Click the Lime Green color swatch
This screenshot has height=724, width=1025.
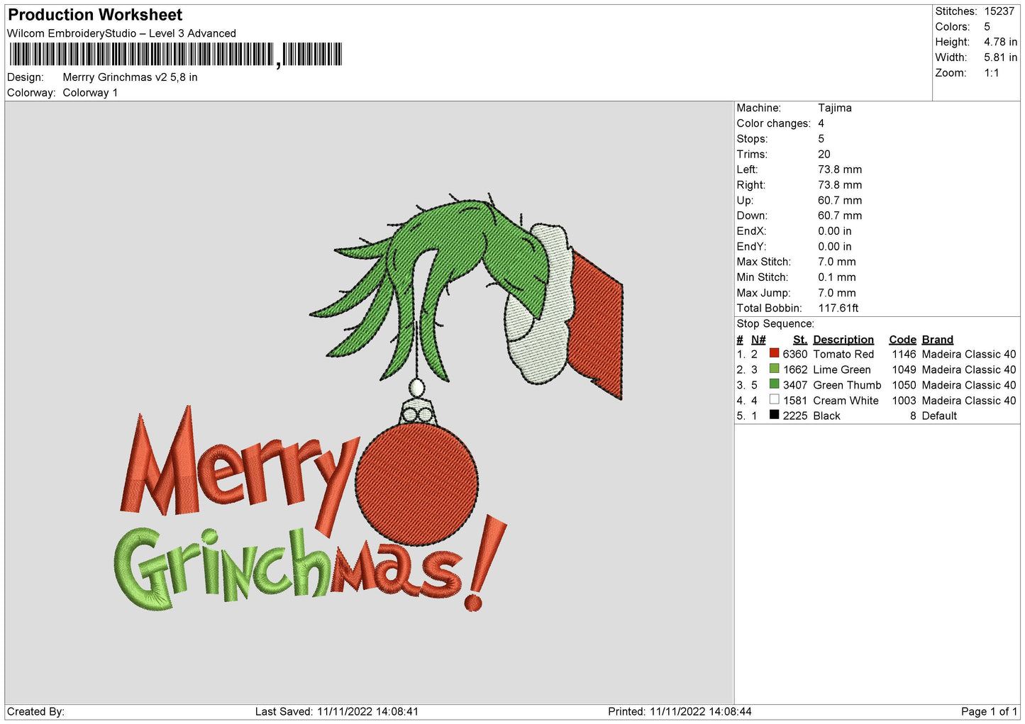pyautogui.click(x=774, y=369)
